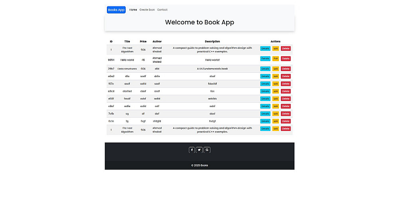Open the Facebook icon in the footer

tap(192, 150)
